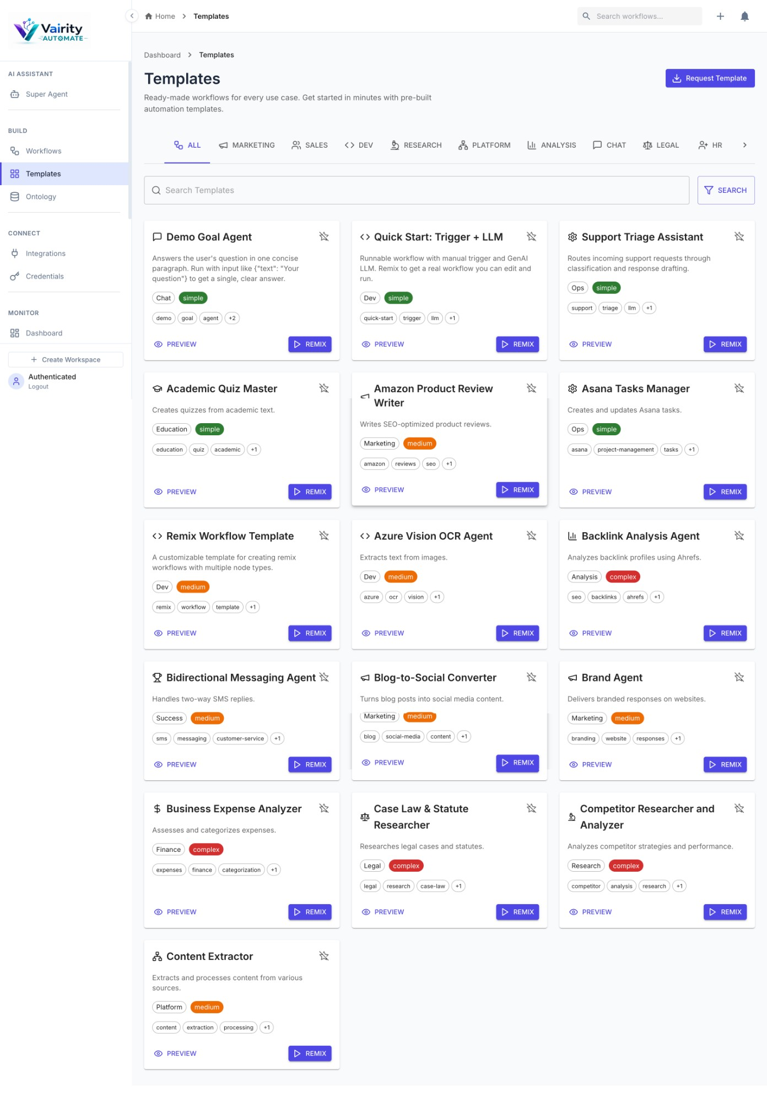767x1102 pixels.
Task: Expand +1 tags on Academic Quiz Master
Action: (x=254, y=450)
